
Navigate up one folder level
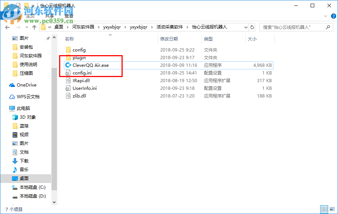point(34,27)
